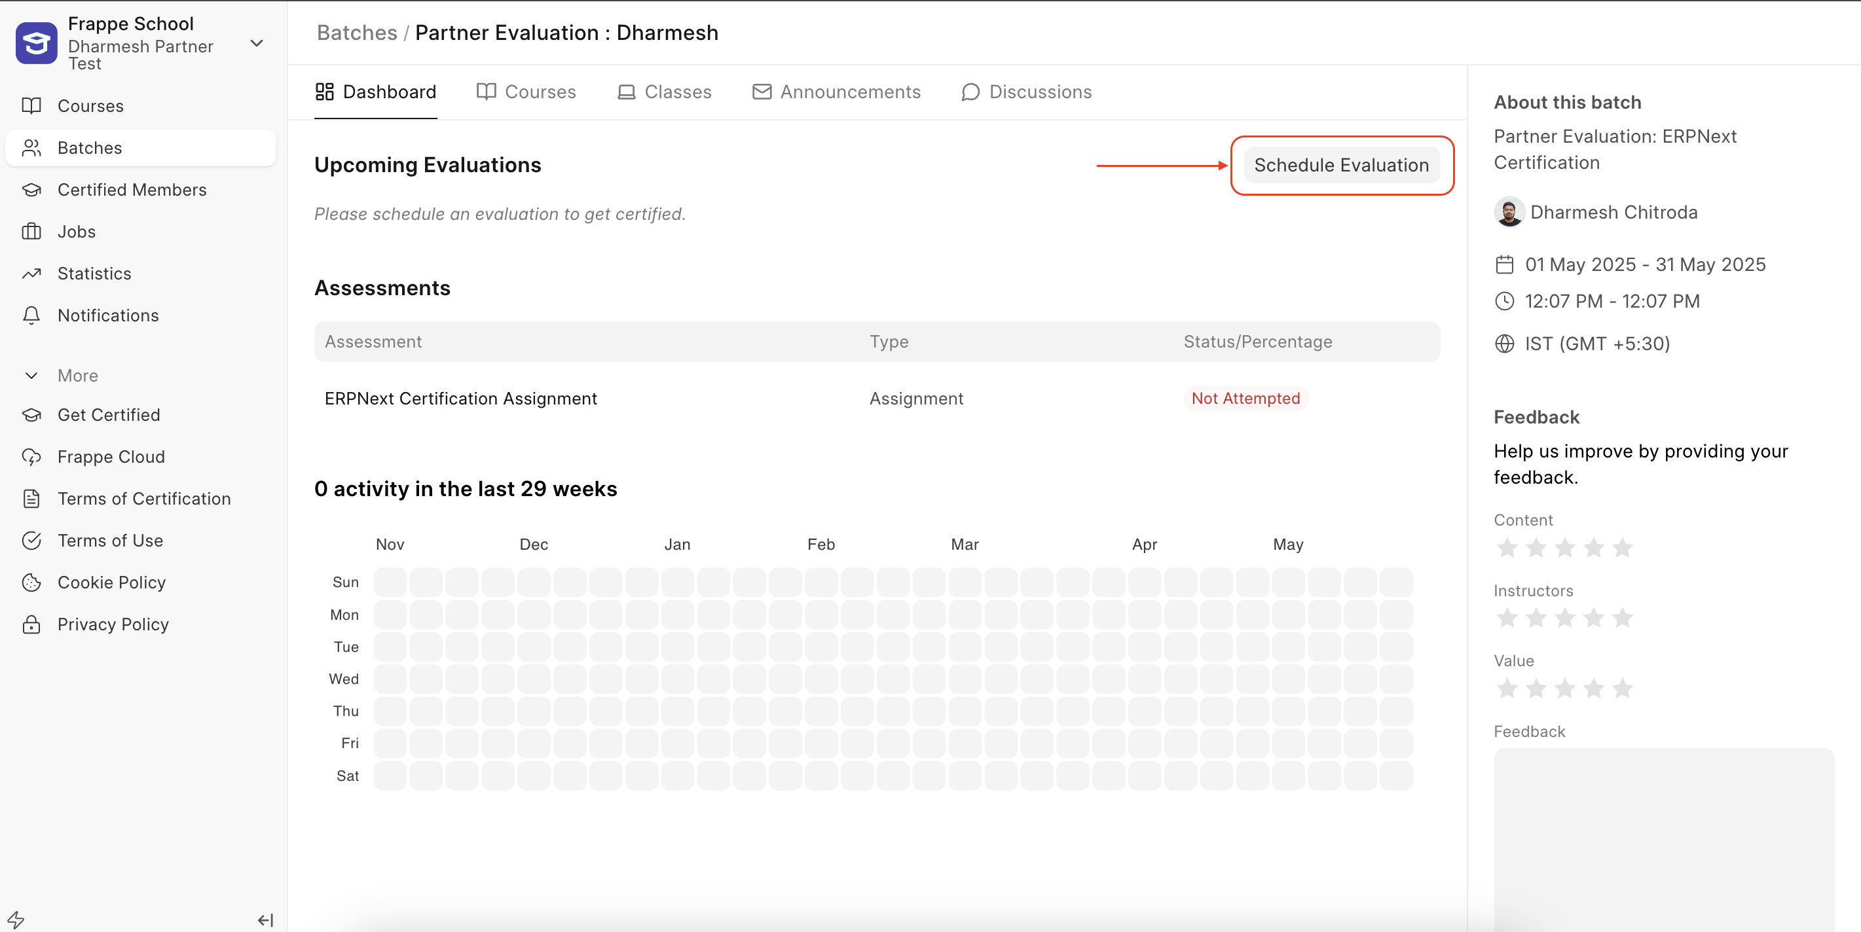Click the calendar icon beside batch dates
The width and height of the screenshot is (1861, 932).
1504,265
